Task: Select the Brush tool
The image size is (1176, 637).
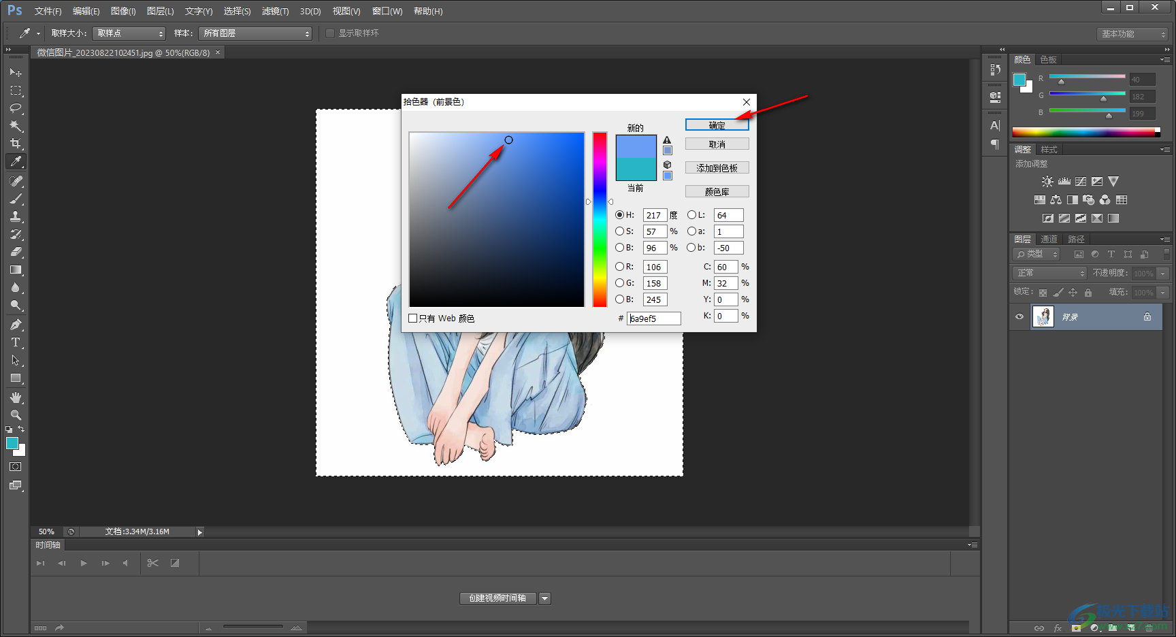Action: pyautogui.click(x=16, y=199)
